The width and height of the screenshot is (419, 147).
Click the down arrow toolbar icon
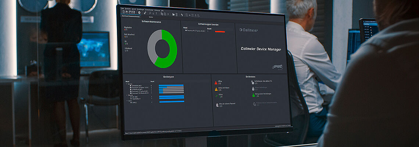point(153,13)
